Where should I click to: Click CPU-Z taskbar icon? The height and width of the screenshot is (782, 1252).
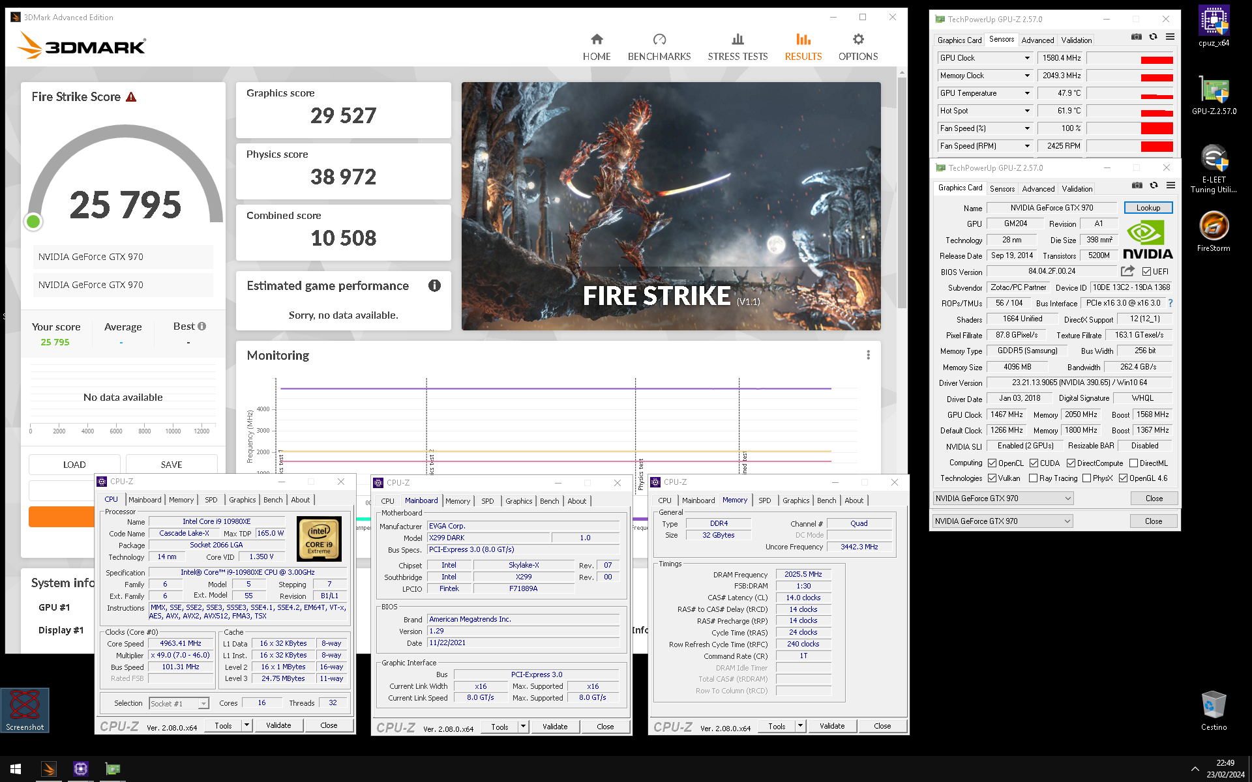tap(81, 769)
